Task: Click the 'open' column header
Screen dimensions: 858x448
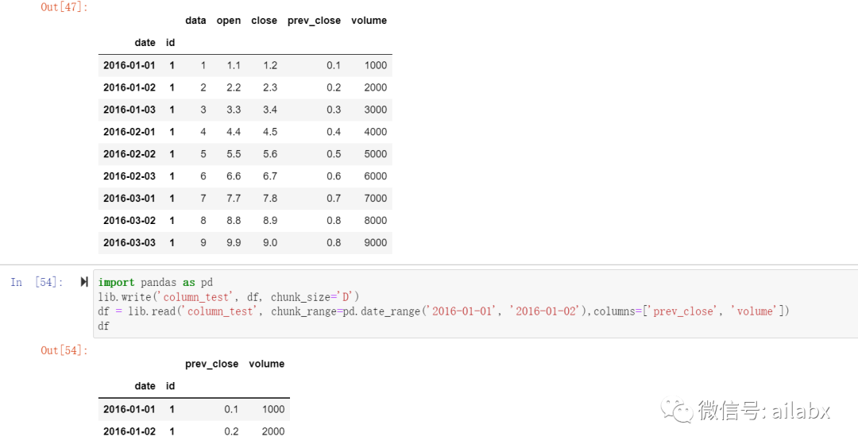Action: [228, 21]
